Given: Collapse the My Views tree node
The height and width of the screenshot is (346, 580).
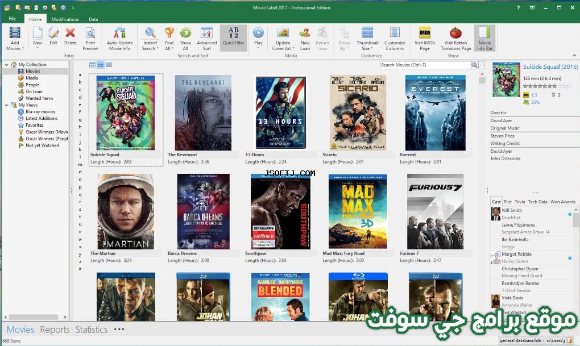Looking at the screenshot, I should tap(6, 105).
